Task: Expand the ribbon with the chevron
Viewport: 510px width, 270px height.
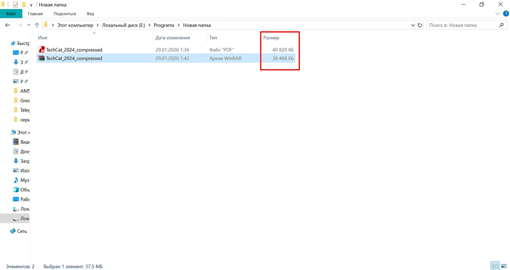Action: tap(497, 14)
